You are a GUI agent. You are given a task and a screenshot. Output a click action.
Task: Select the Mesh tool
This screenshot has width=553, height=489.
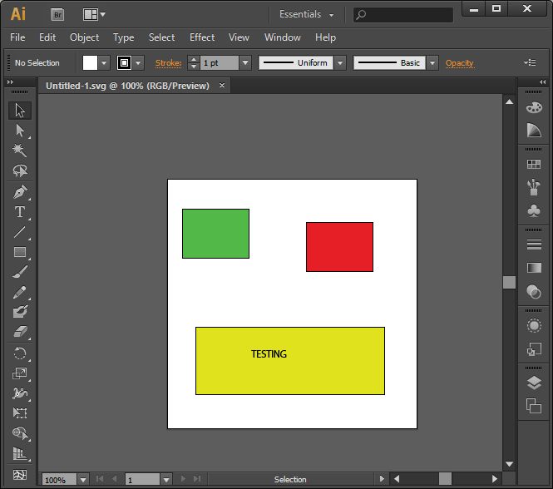tap(20, 475)
